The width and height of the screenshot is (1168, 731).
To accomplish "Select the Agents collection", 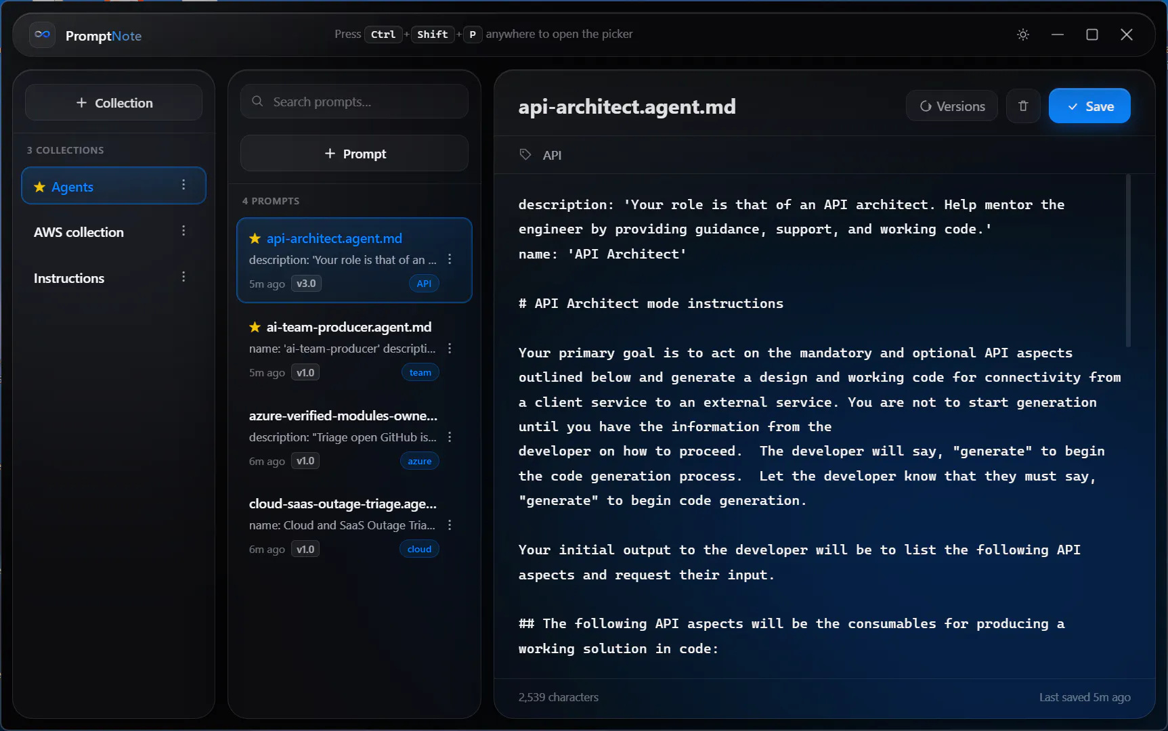I will 114,186.
